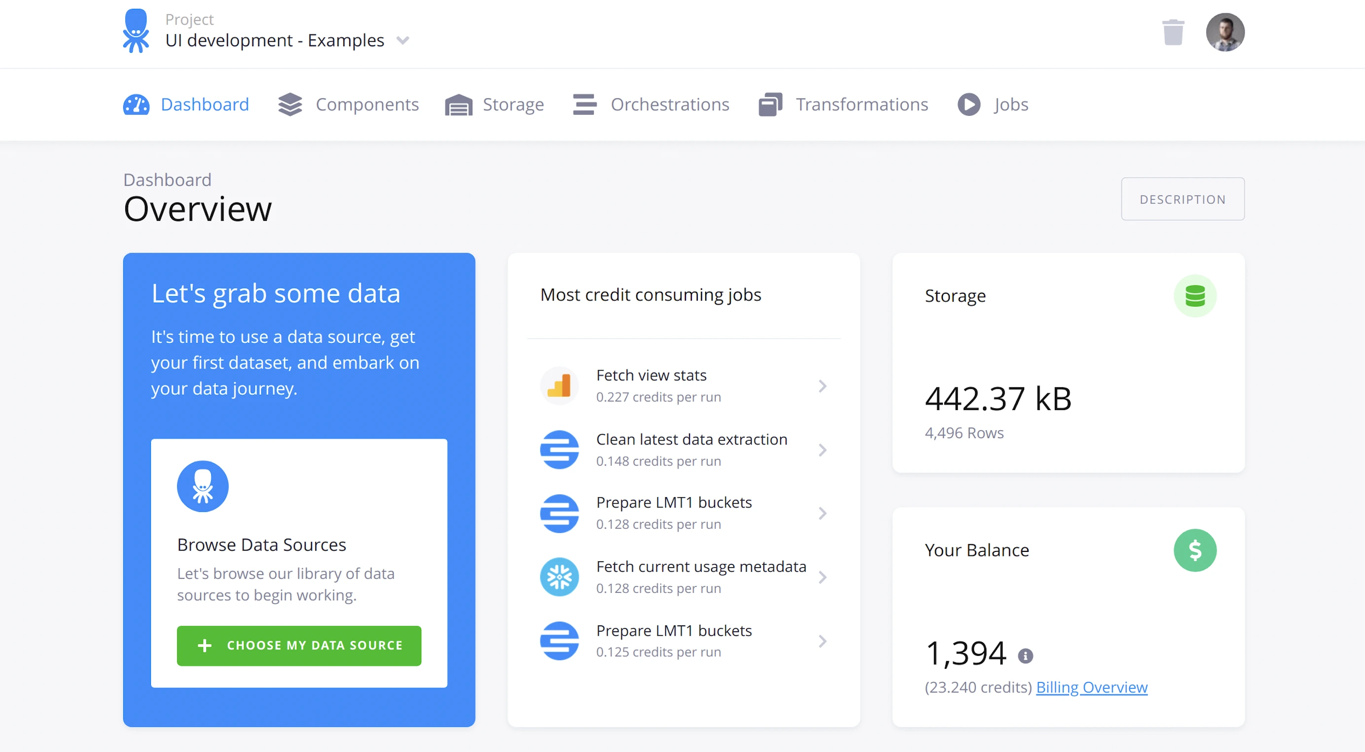This screenshot has width=1365, height=752.
Task: Click the Transformations copy icon
Action: point(770,104)
